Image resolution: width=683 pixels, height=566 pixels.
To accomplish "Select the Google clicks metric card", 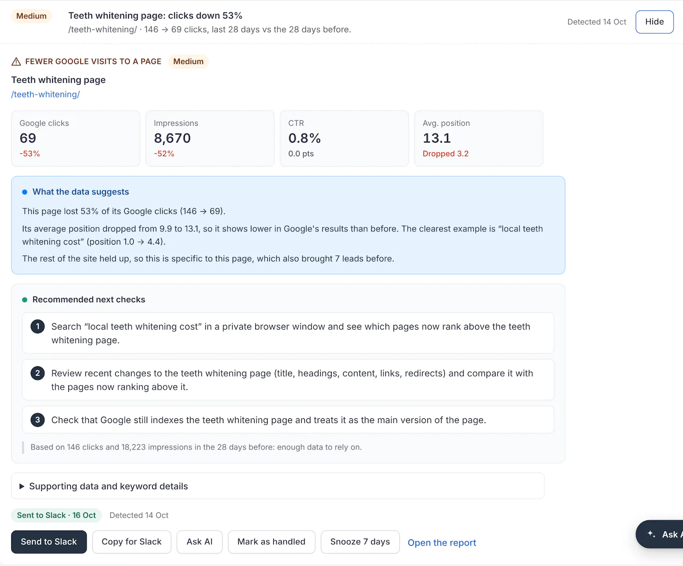I will pyautogui.click(x=76, y=138).
